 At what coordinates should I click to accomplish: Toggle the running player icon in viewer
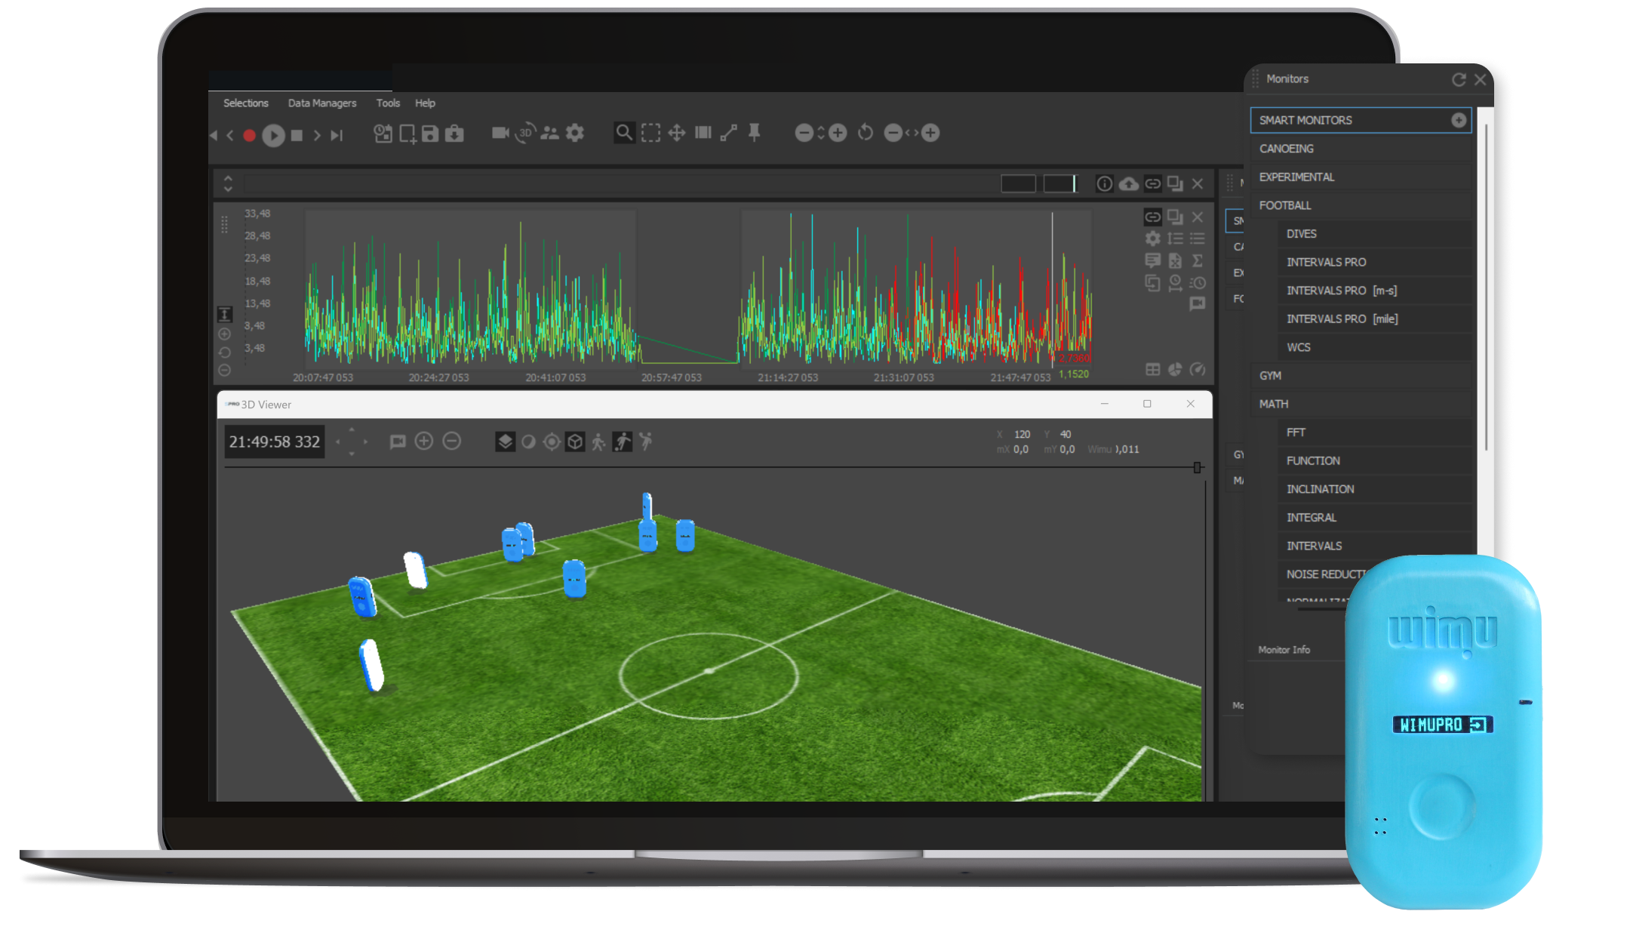[622, 442]
